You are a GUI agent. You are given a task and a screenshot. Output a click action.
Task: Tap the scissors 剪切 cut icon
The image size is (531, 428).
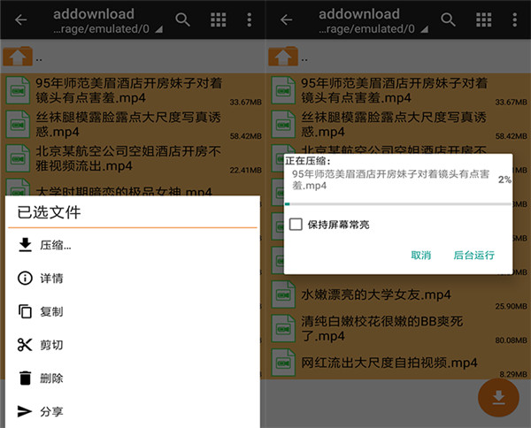[x=25, y=345]
